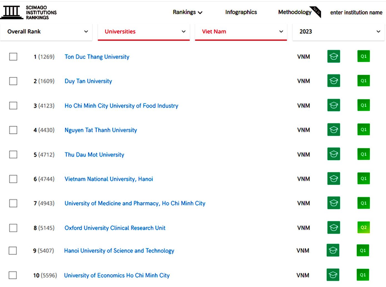Click Q1 badge for Duy Tan University
Screen dimensions: 386x287
tap(363, 81)
